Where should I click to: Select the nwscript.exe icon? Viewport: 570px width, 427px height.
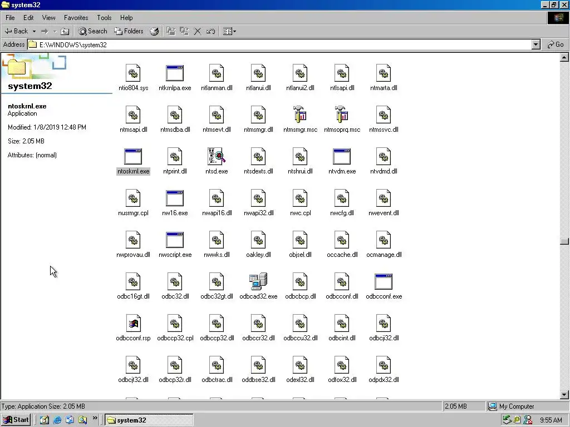click(175, 240)
